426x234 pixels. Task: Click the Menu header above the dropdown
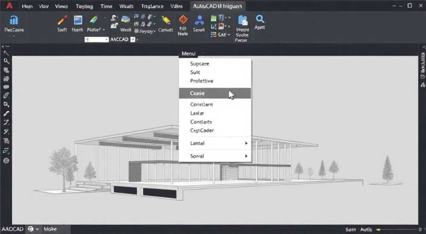coord(189,54)
